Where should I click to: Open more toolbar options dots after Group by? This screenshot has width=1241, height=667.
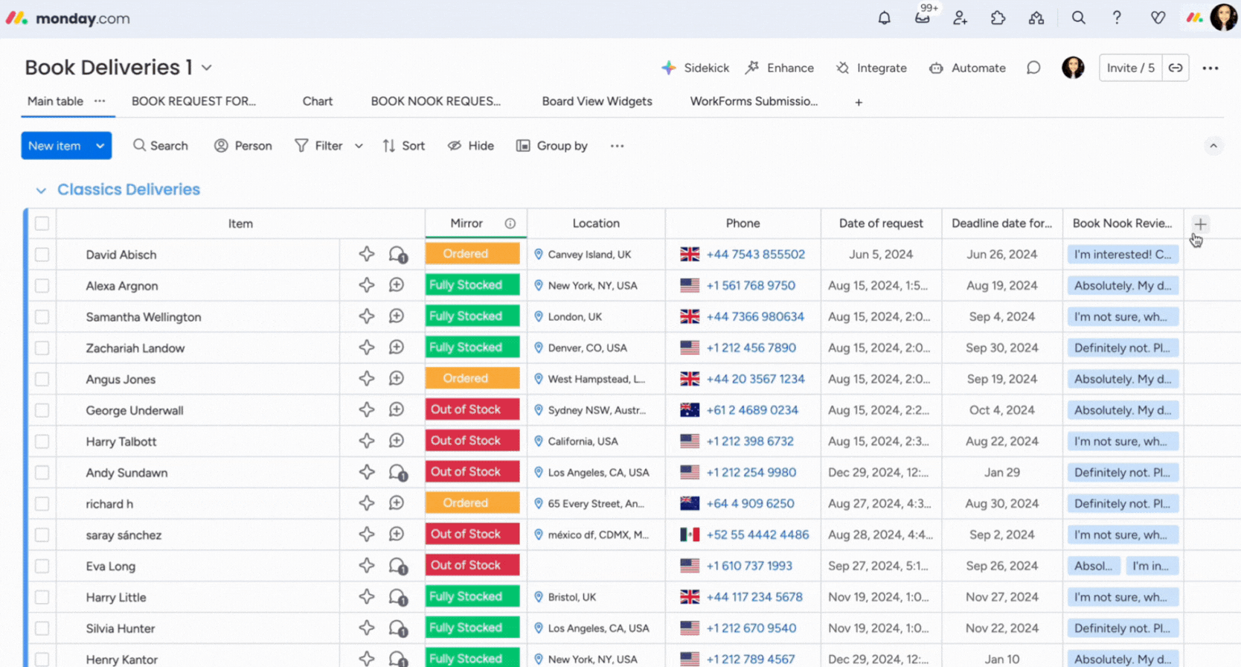[617, 146]
